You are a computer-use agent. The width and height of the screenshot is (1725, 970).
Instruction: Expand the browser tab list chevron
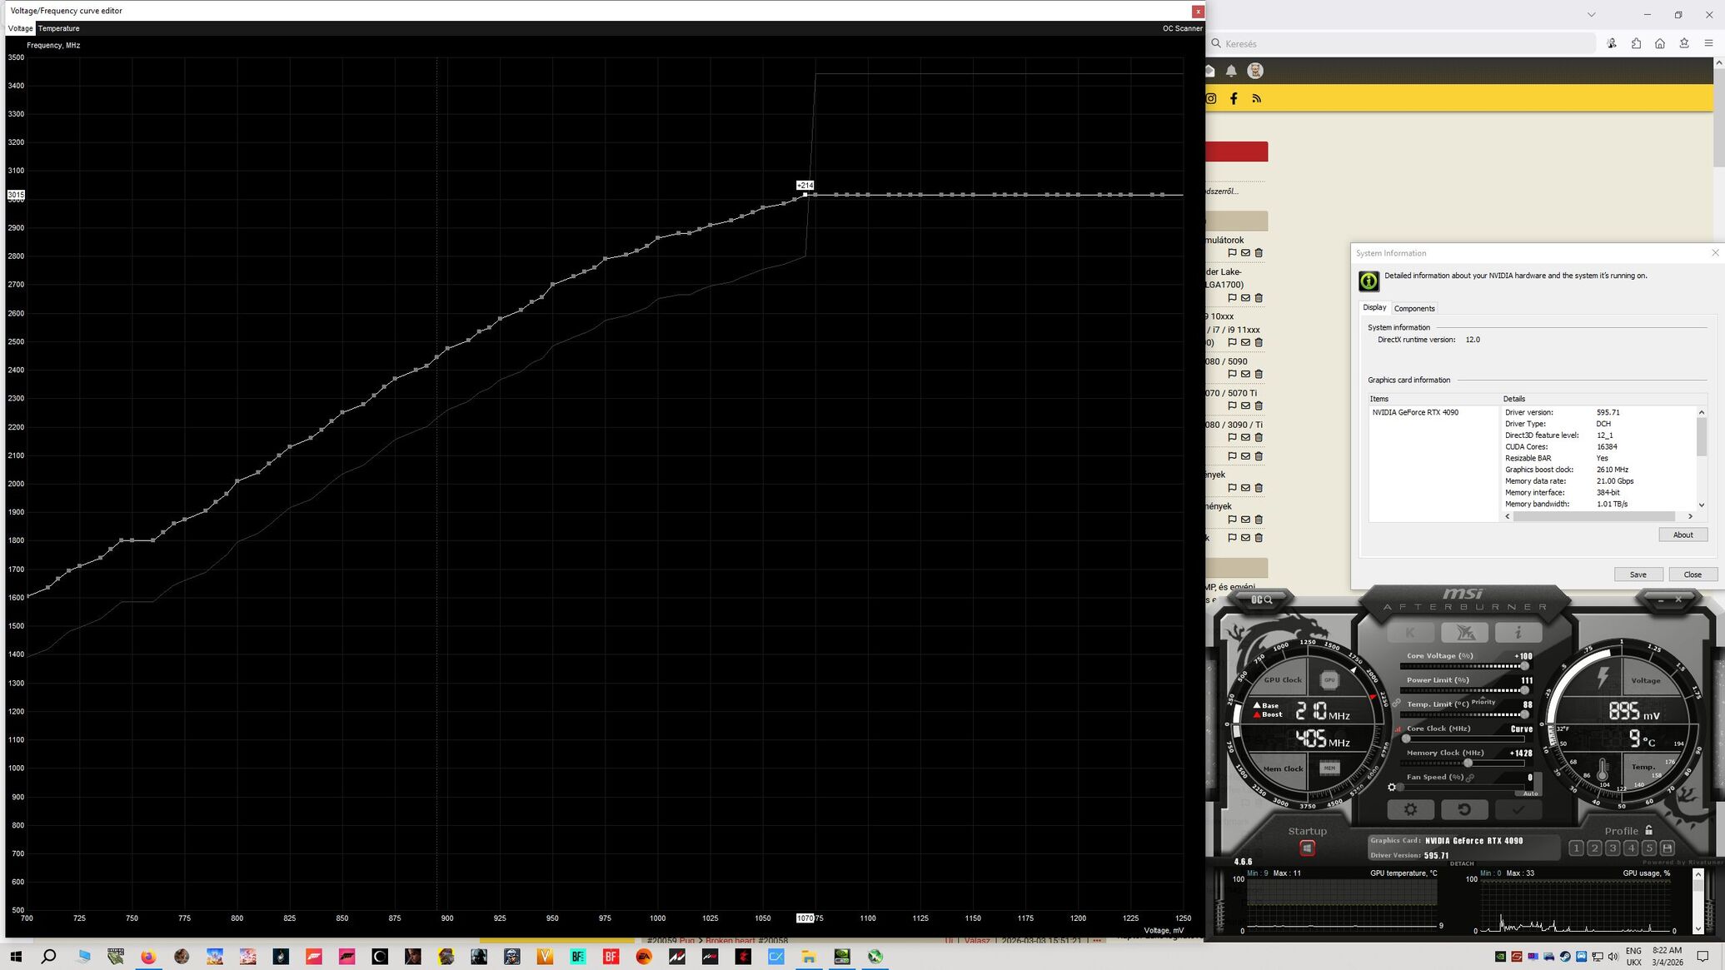pos(1591,14)
